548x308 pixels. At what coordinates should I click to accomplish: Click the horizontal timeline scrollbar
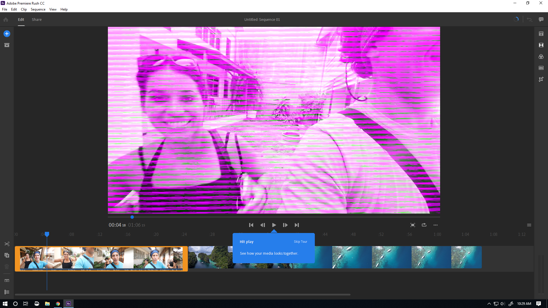[x=183, y=295]
